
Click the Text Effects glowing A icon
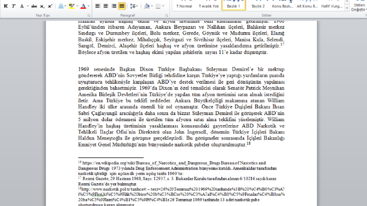(61, 6)
